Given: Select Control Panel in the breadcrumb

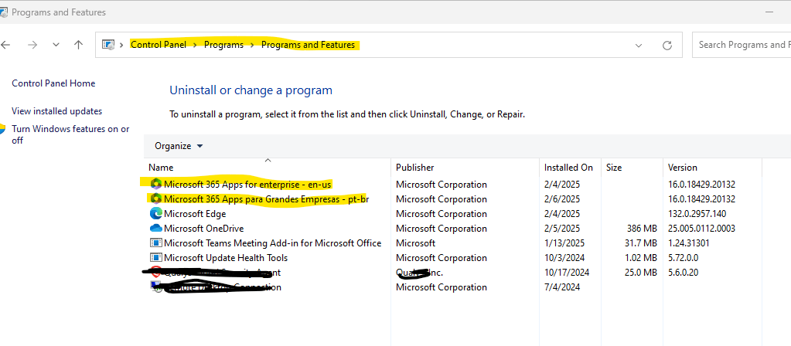Looking at the screenshot, I should pyautogui.click(x=159, y=45).
